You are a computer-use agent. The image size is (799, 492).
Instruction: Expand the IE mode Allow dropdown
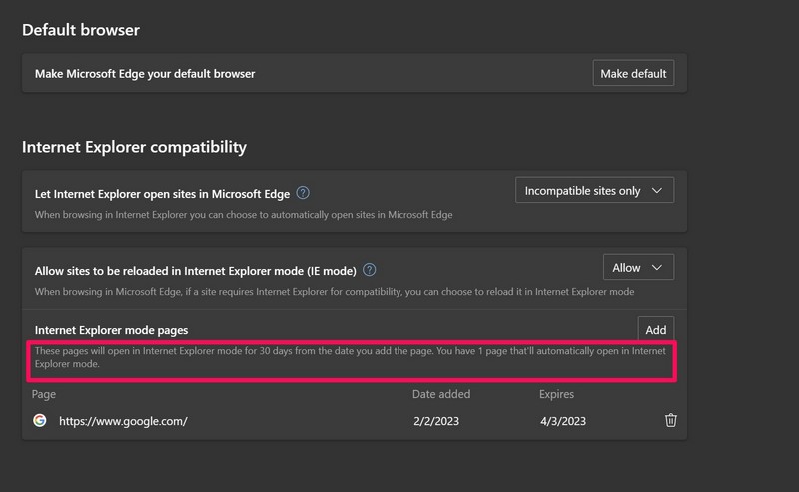click(x=638, y=267)
